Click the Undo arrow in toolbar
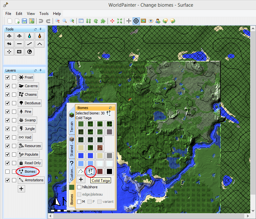 pyautogui.click(x=41, y=21)
